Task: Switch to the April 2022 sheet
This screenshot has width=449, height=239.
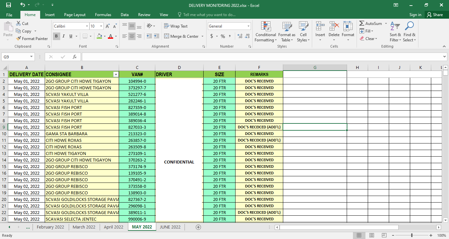Action: point(113,227)
